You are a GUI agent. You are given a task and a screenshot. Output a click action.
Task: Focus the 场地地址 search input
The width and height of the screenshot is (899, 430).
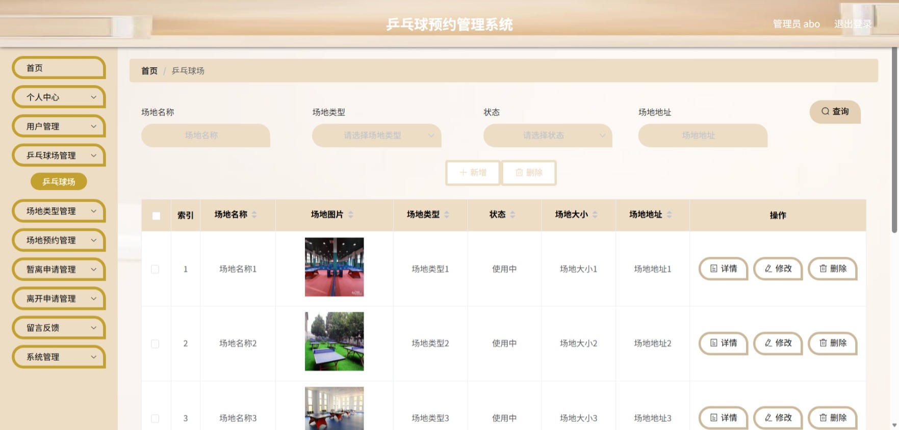click(703, 136)
